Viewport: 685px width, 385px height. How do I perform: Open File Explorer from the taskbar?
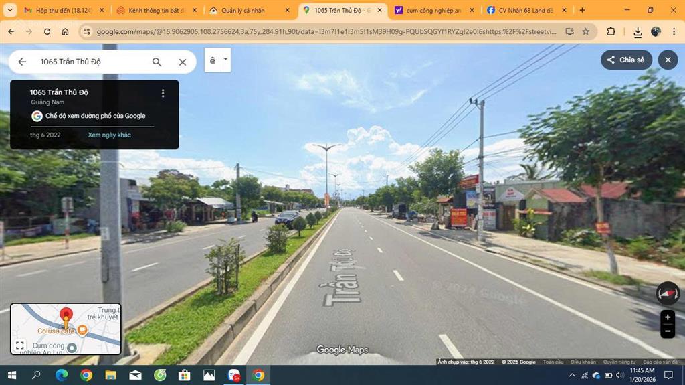click(x=110, y=375)
